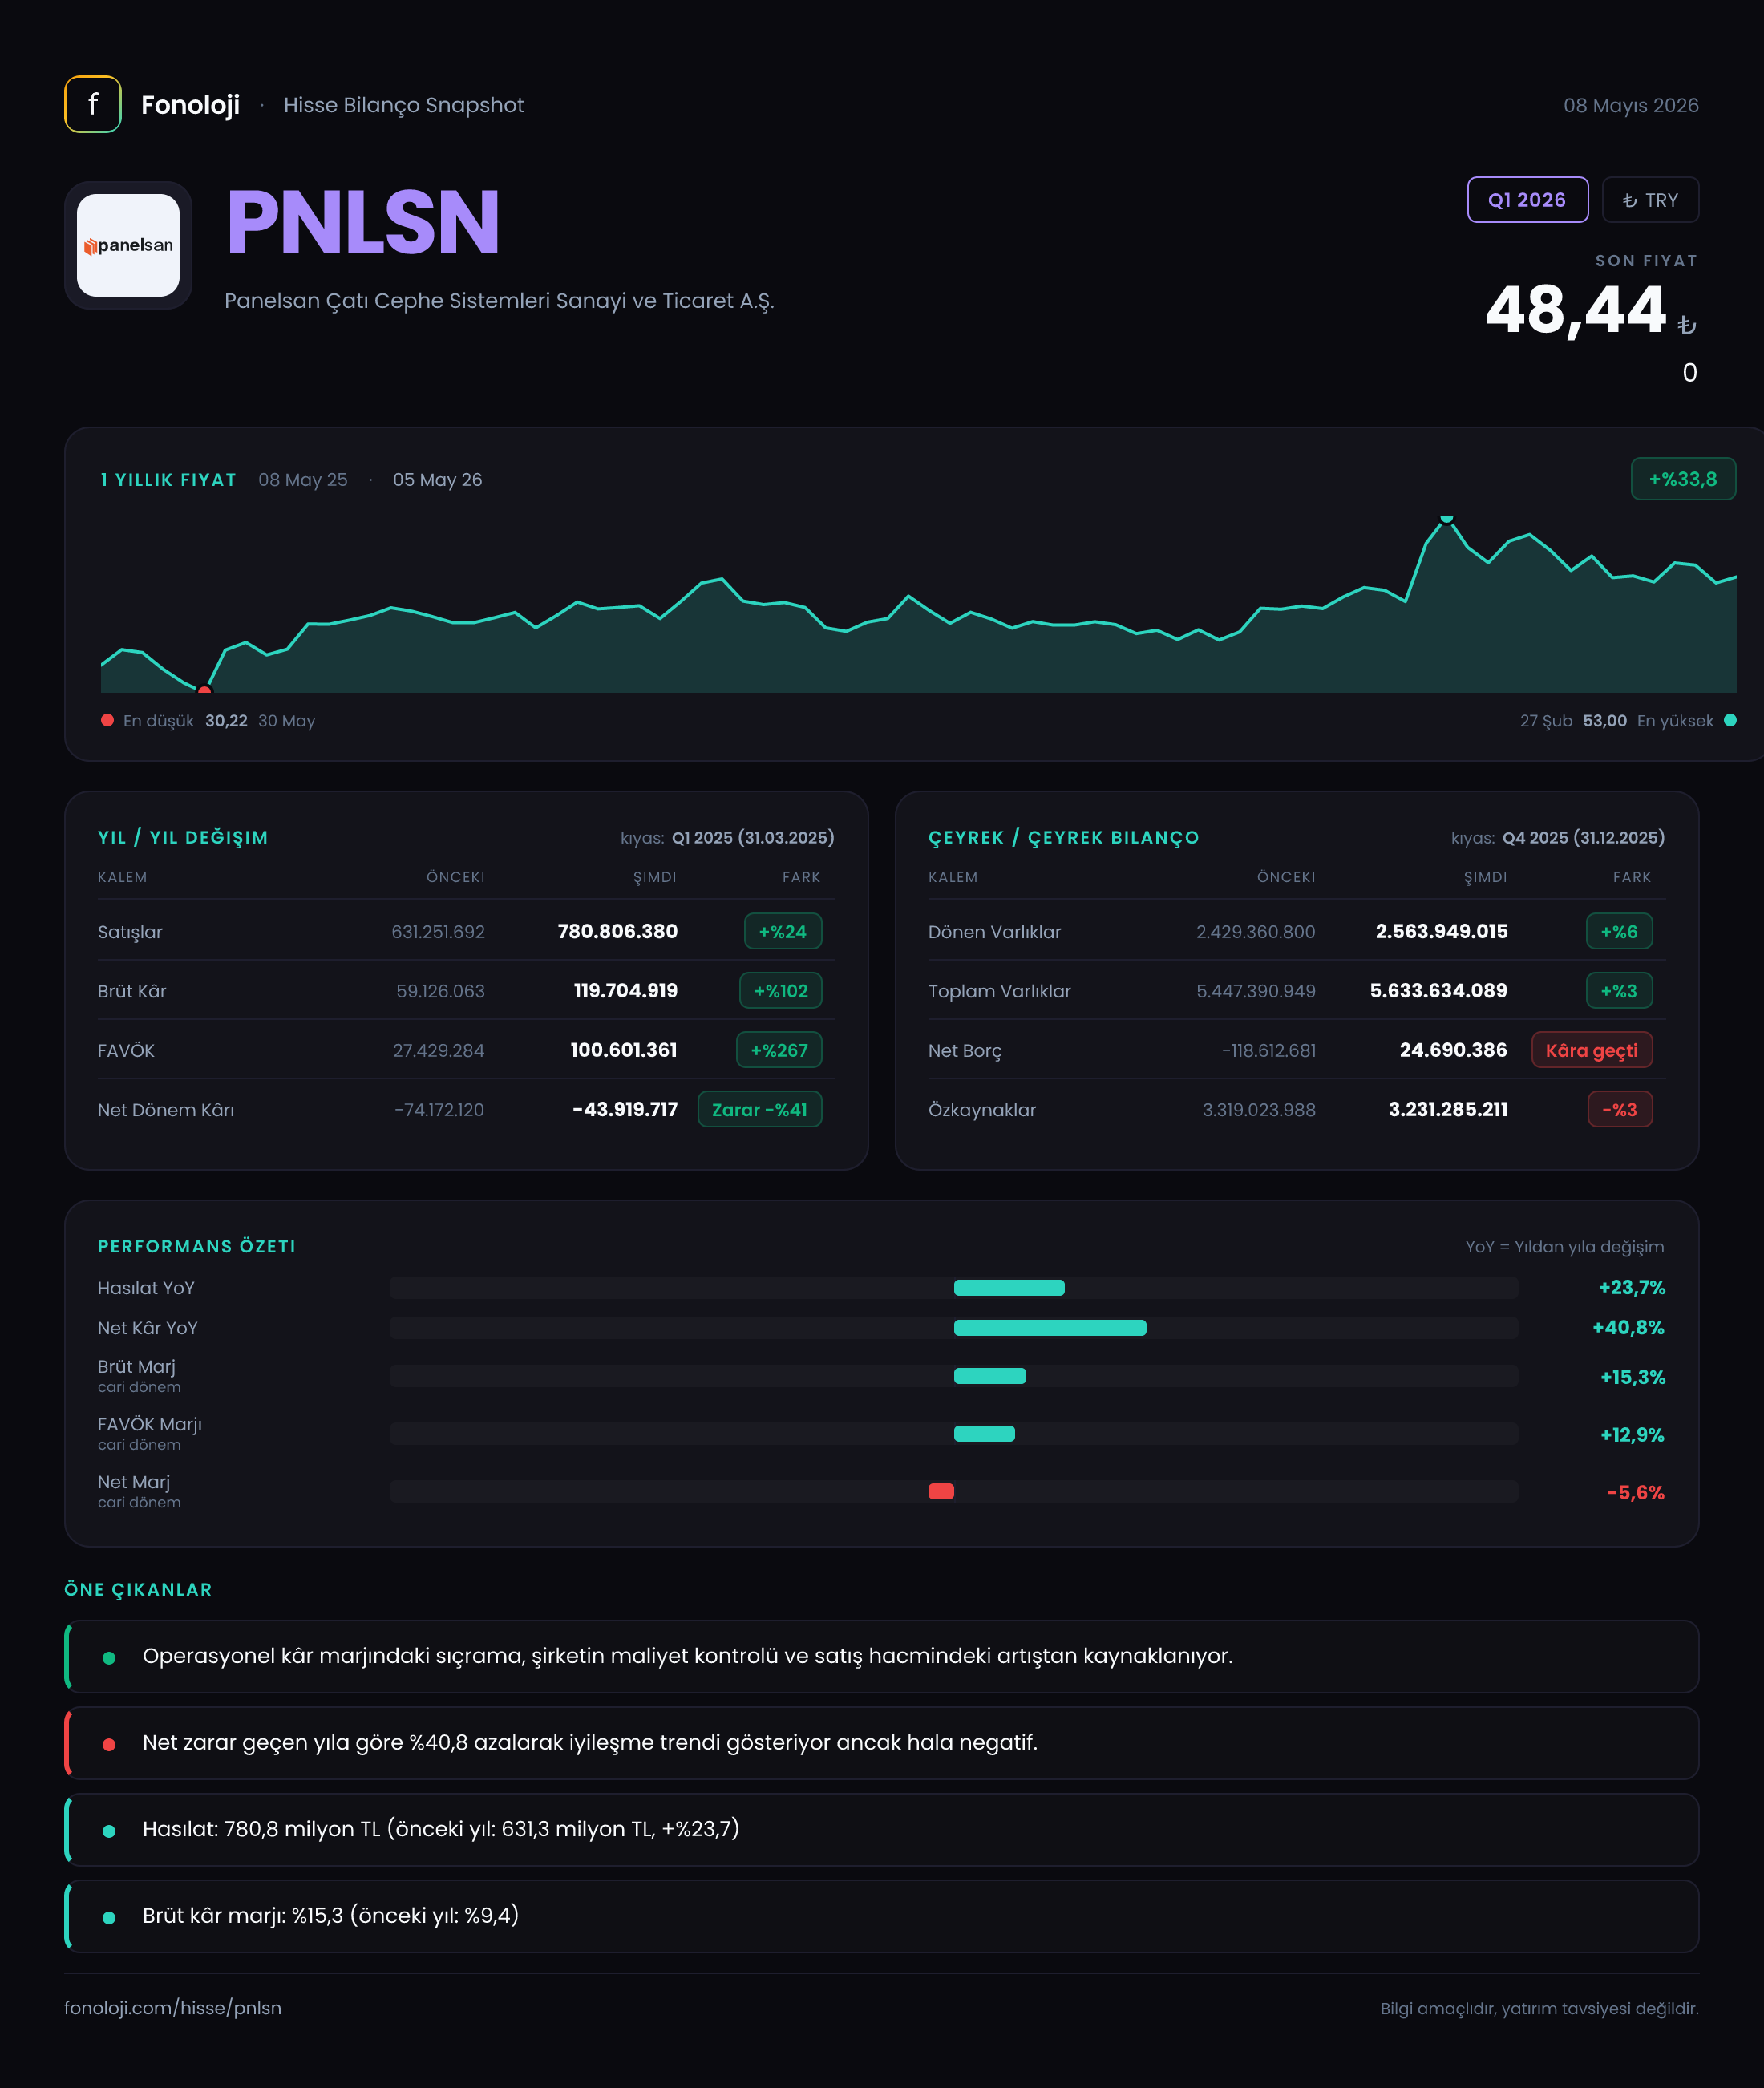This screenshot has height=2088, width=1764.
Task: Click the +%102 Brüt Kâr badge
Action: 781,990
